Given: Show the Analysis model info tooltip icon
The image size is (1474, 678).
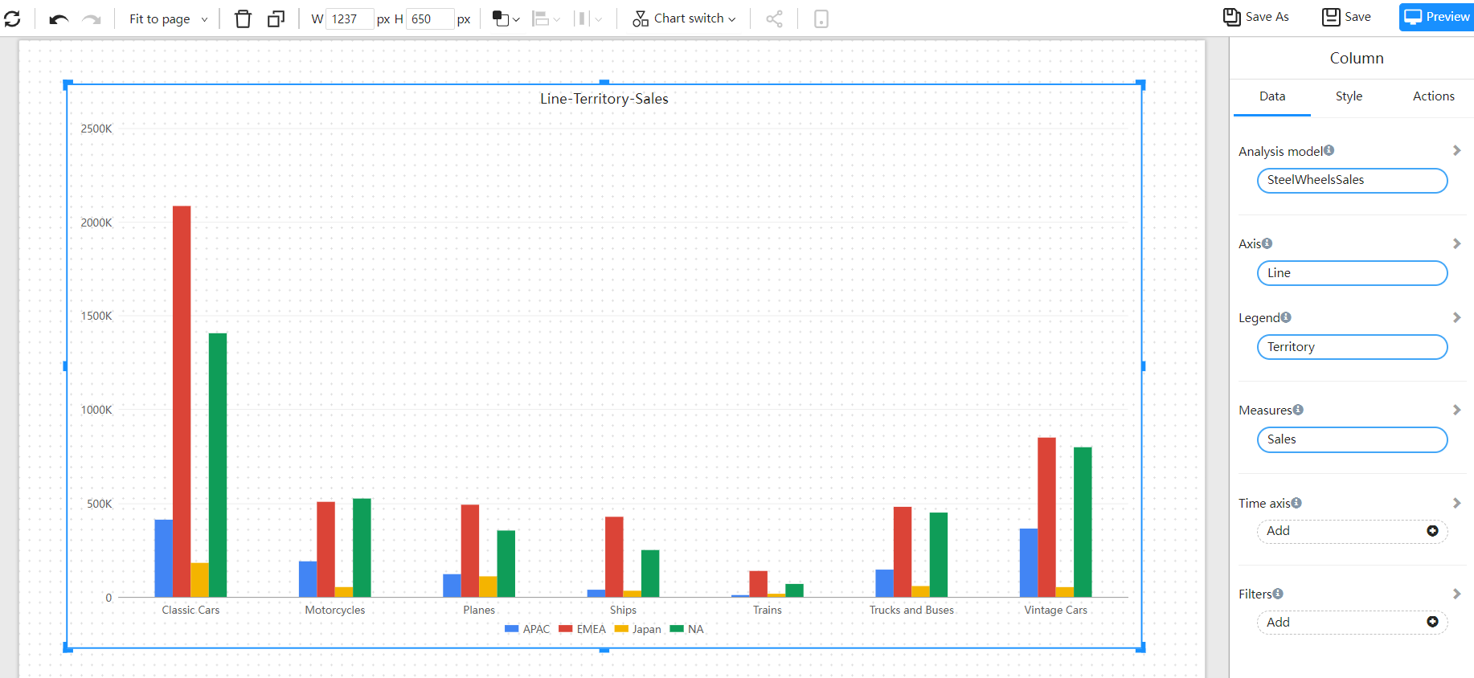Looking at the screenshot, I should pos(1329,150).
